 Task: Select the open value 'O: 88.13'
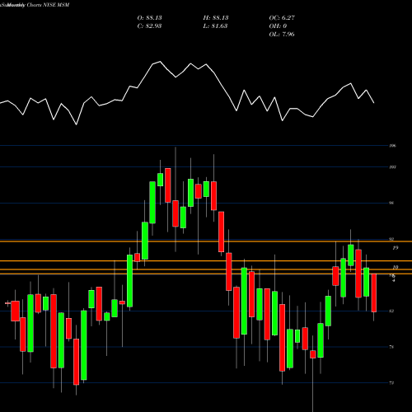coord(149,18)
